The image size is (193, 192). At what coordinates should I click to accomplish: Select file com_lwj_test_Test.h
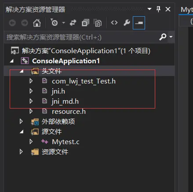84,81
